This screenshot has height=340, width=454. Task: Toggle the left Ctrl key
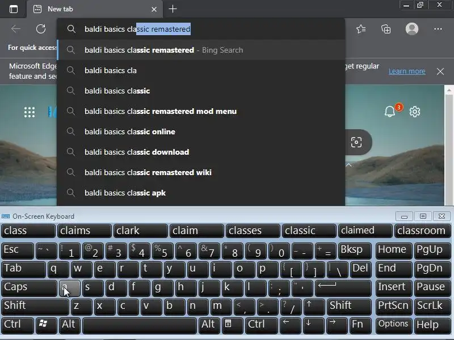pos(18,325)
